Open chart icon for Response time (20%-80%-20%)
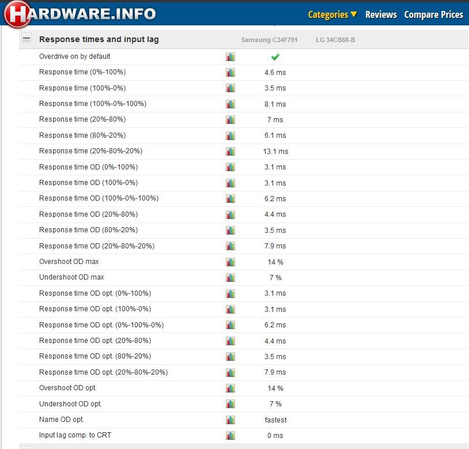Viewport: 469px width, 449px height. 230,152
